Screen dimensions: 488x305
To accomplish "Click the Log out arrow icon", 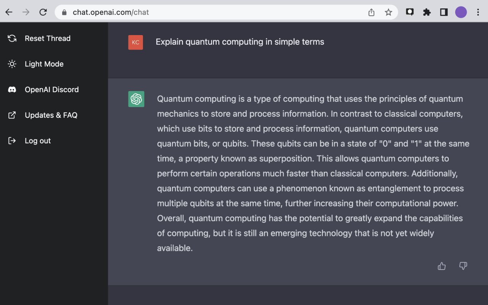I will (12, 141).
